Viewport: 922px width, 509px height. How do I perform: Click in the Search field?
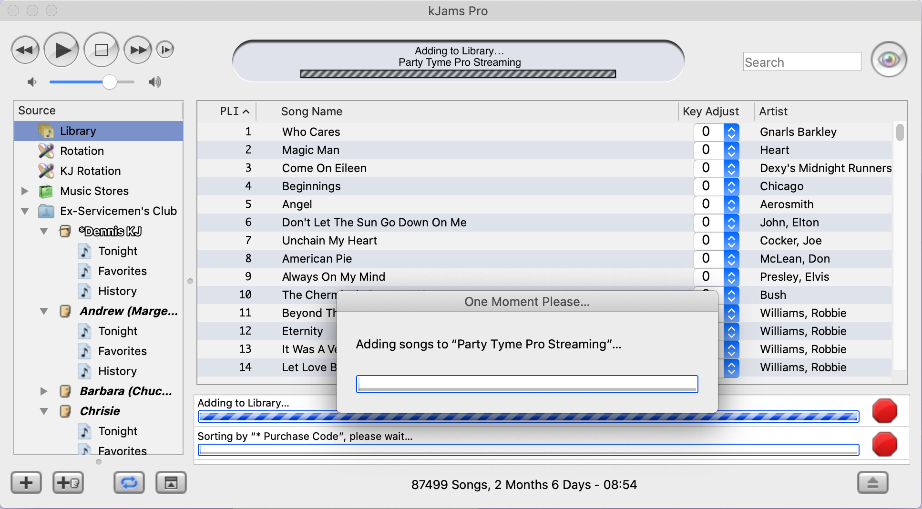point(801,62)
